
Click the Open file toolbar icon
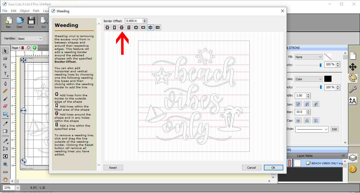19,22
